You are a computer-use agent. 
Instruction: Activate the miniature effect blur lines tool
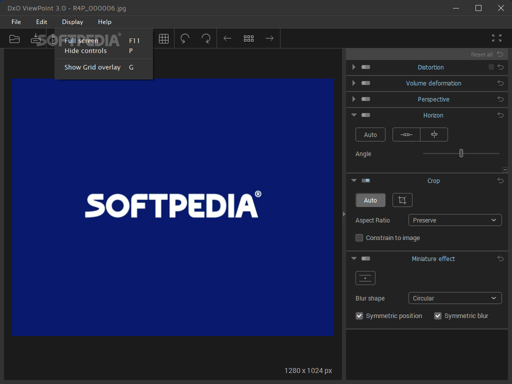[365, 278]
